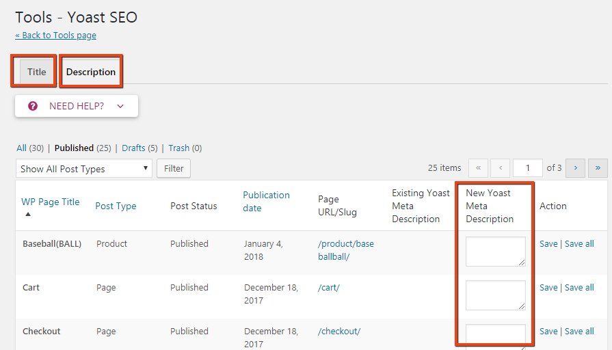Click the Baseball(BALL) page title text
This screenshot has width=612, height=350.
click(52, 244)
